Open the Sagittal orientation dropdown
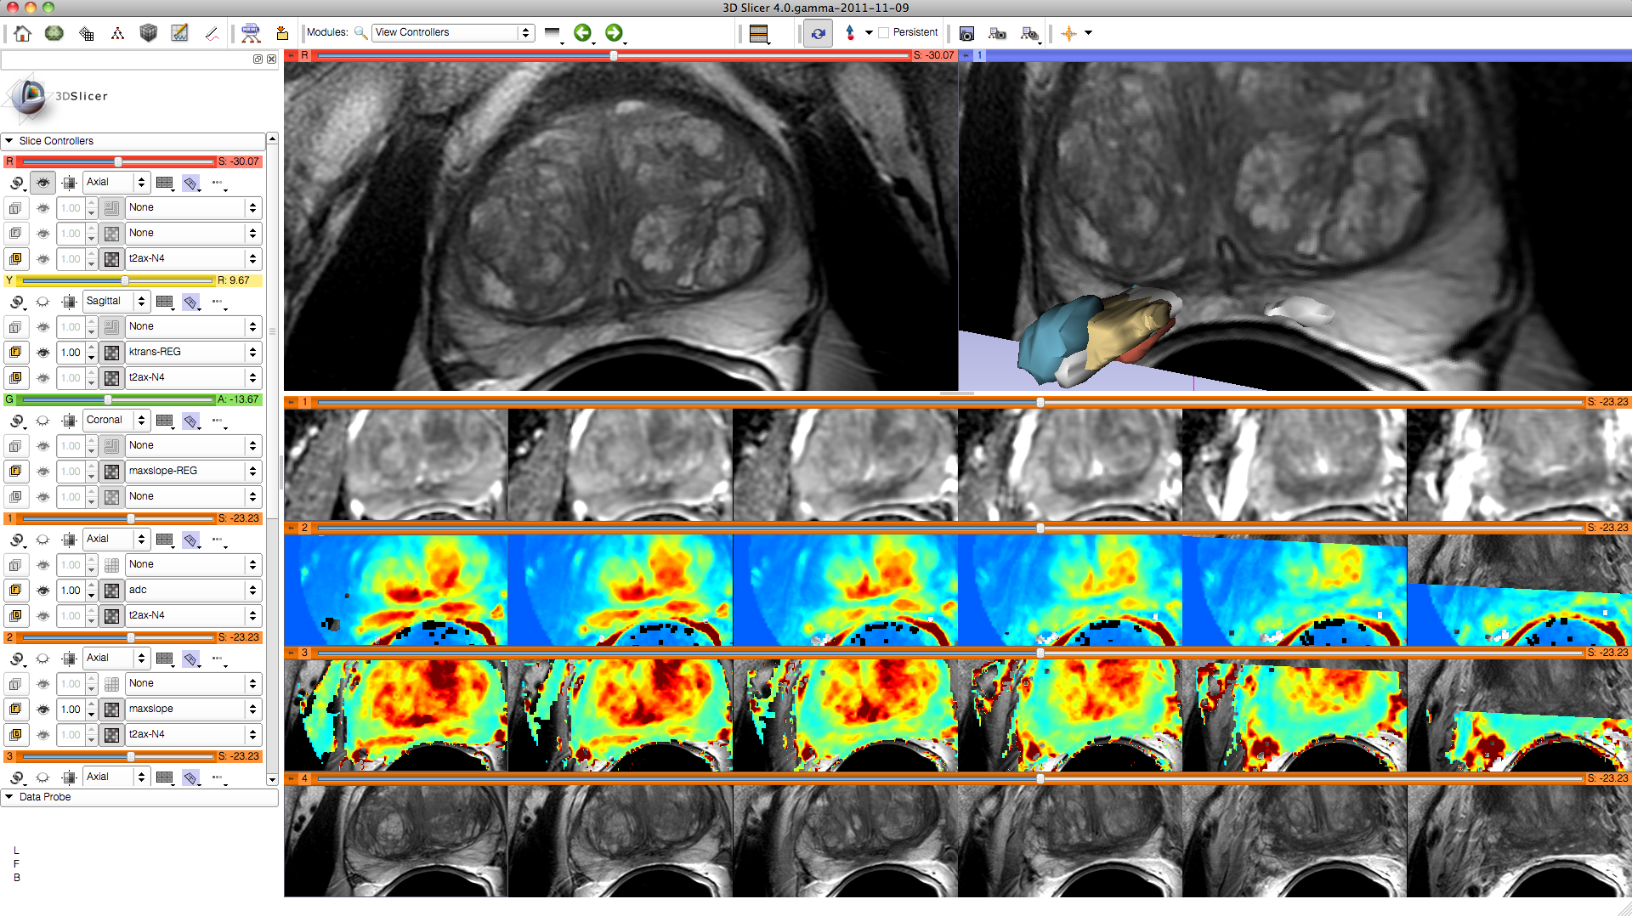1632x916 pixels. [x=116, y=301]
